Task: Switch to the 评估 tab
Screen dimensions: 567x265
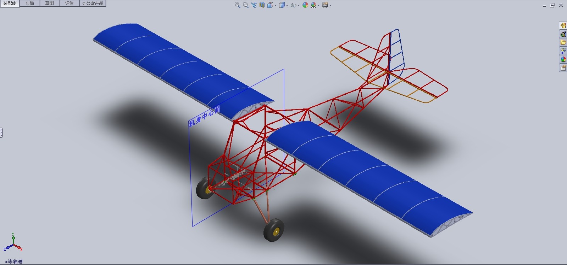Action: click(x=69, y=3)
